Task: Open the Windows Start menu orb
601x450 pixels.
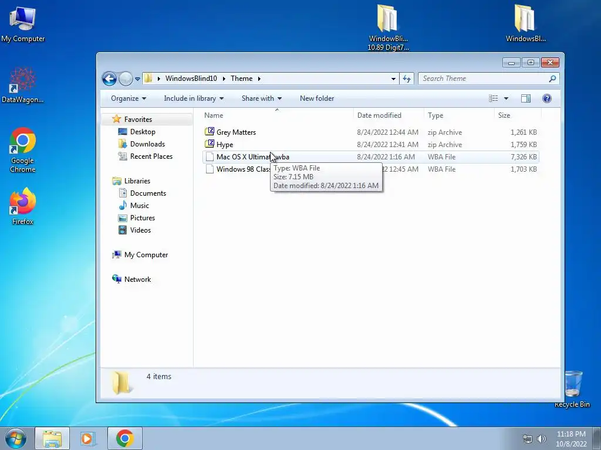Action: pos(16,438)
